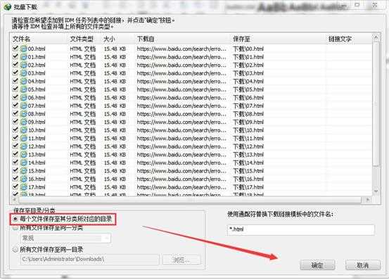This screenshot has height=280, width=389.
Task: Click the file icon for 05.html
Action: click(24, 89)
